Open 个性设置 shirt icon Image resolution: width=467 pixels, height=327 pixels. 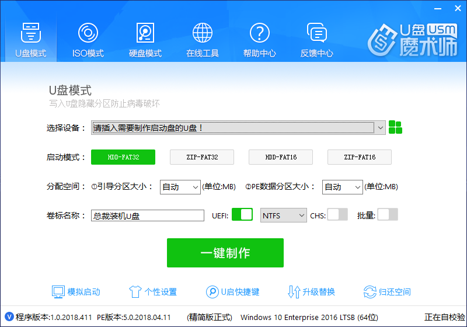click(x=135, y=292)
